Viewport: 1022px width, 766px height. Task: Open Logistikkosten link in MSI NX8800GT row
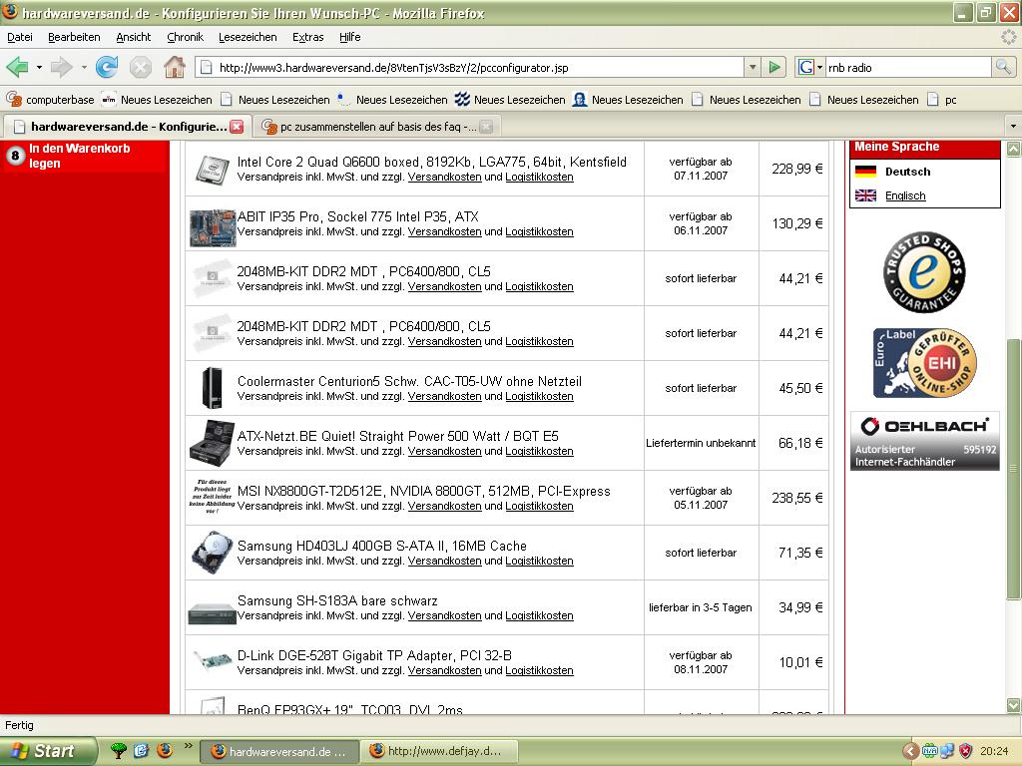pos(539,506)
